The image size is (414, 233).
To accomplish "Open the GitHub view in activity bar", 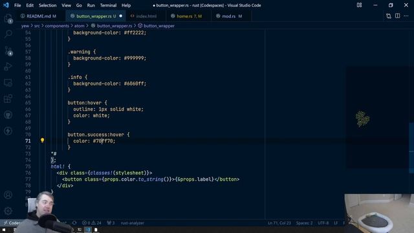I will click(x=8, y=115).
